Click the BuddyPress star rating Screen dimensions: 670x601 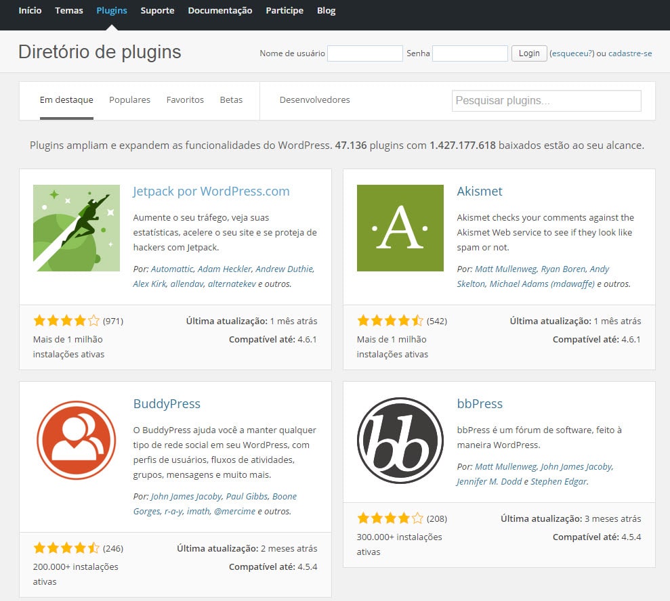coord(66,548)
